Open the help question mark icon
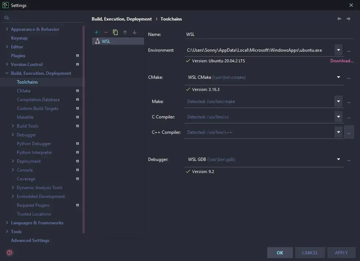The height and width of the screenshot is (261, 360). pyautogui.click(x=10, y=253)
